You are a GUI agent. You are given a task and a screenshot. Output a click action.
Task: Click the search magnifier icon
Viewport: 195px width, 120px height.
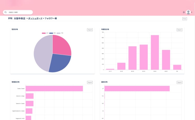[x=5, y=12]
